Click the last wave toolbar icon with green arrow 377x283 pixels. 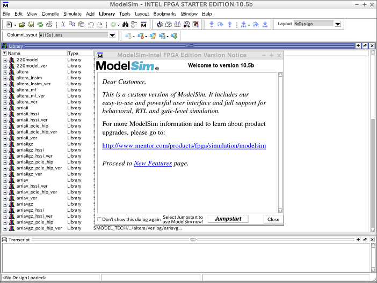click(175, 36)
